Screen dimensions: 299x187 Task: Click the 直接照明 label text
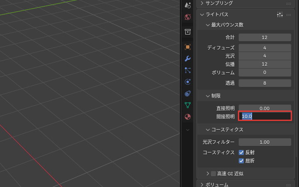tap(225, 108)
